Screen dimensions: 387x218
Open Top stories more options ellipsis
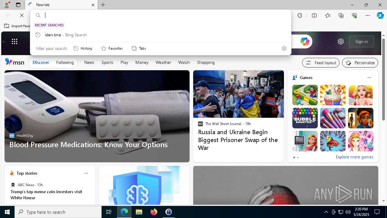coord(86,173)
